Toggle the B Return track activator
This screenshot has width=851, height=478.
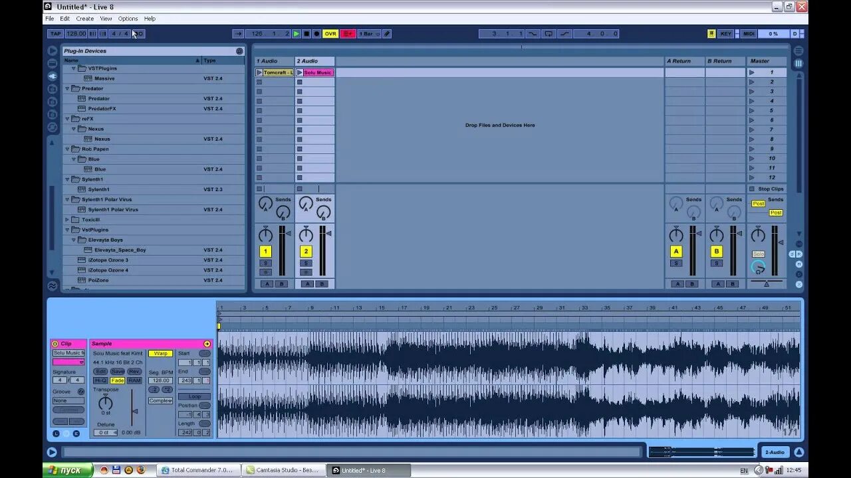(x=717, y=252)
